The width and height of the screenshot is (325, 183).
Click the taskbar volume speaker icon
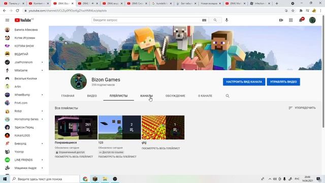[x=275, y=179]
